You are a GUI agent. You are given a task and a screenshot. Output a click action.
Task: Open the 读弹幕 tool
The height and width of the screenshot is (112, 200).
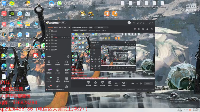click(x=66, y=71)
